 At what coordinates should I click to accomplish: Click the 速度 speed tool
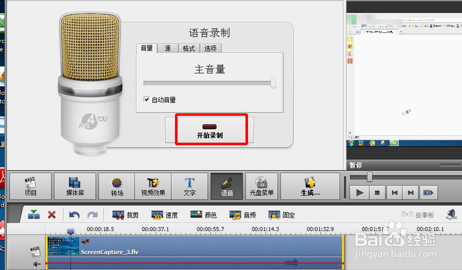[164, 215]
